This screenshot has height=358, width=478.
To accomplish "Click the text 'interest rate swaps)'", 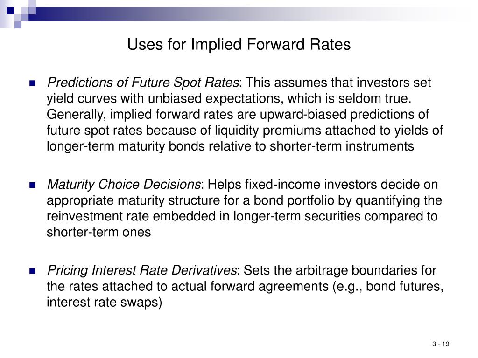I will (x=104, y=302).
